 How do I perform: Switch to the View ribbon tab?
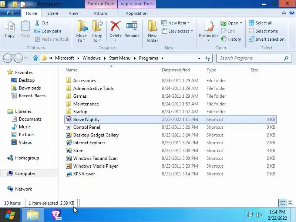click(x=73, y=13)
